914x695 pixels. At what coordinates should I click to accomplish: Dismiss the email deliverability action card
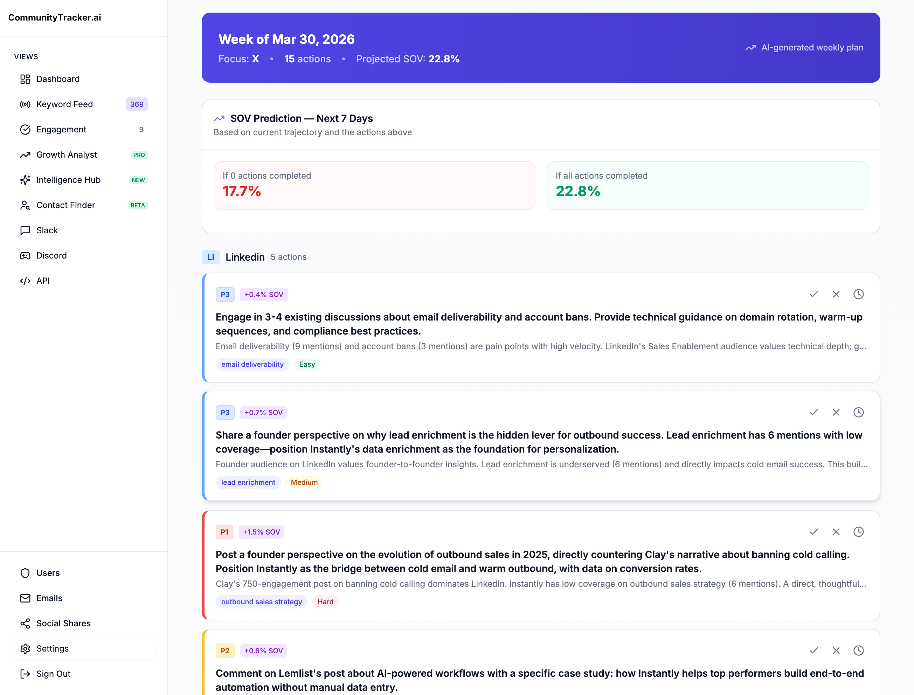pos(836,294)
